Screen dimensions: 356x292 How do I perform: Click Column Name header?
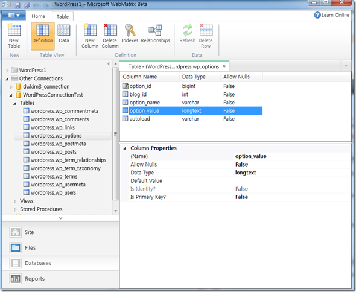click(150, 77)
